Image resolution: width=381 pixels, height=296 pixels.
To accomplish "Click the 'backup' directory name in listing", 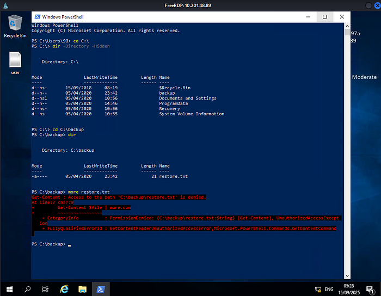I will (167, 93).
